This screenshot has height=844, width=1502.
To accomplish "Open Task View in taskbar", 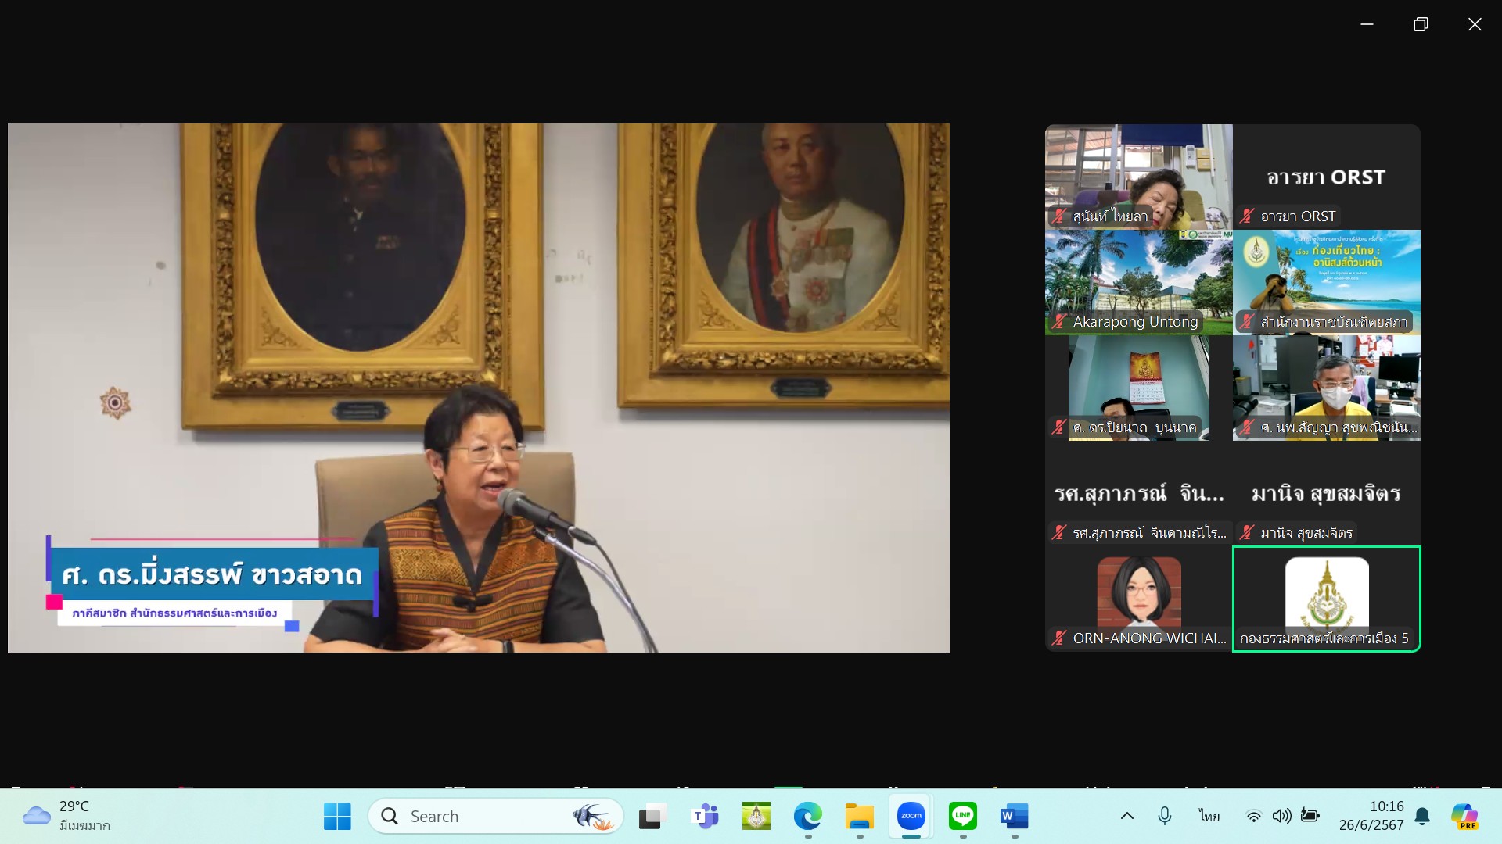I will [652, 816].
